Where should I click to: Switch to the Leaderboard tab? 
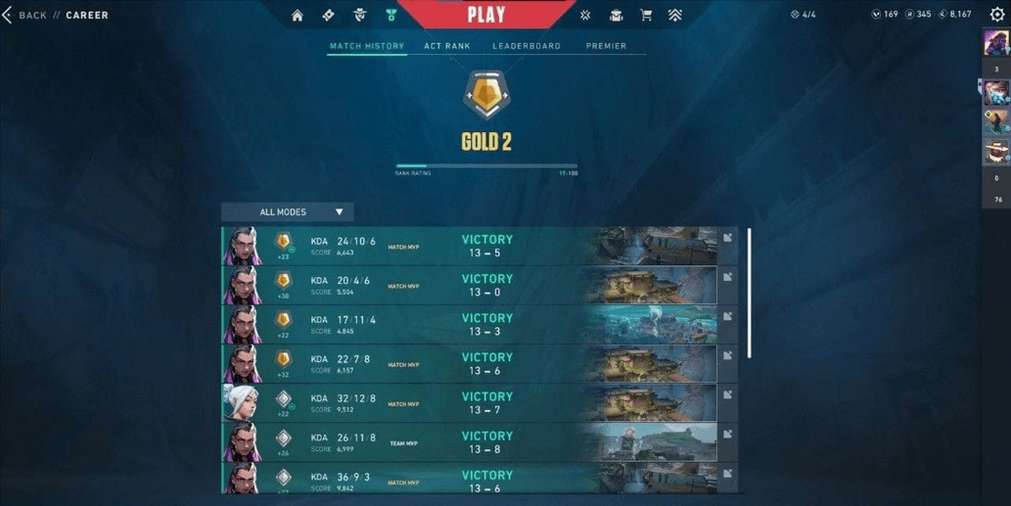527,46
